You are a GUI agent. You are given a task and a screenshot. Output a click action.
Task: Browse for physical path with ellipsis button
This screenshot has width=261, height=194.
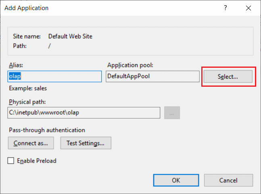[x=172, y=113]
